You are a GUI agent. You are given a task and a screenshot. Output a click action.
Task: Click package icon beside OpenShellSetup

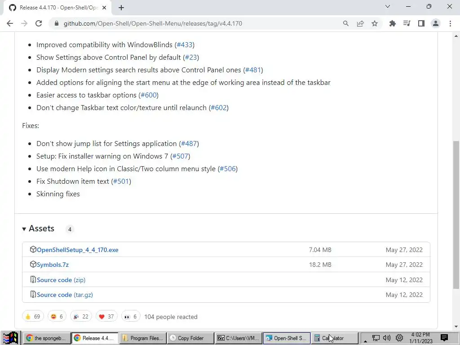[x=33, y=250]
